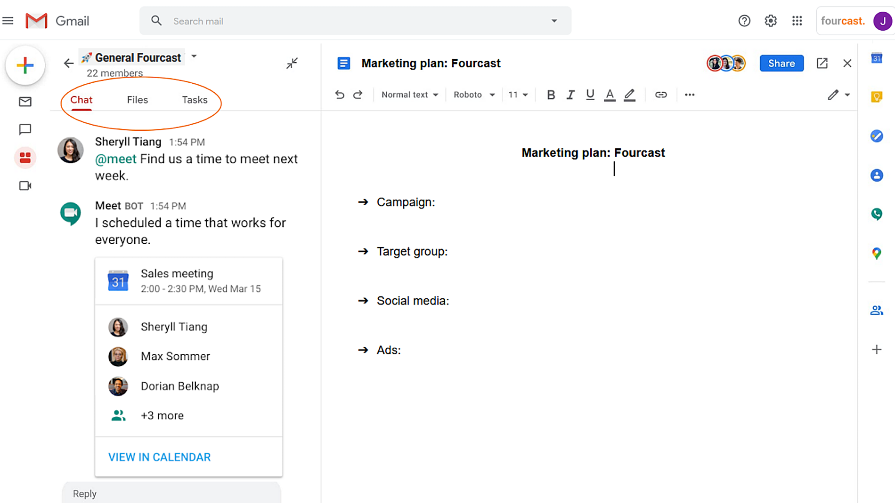Screen dimensions: 895x503
Task: Toggle underline formatting
Action: pyautogui.click(x=590, y=95)
